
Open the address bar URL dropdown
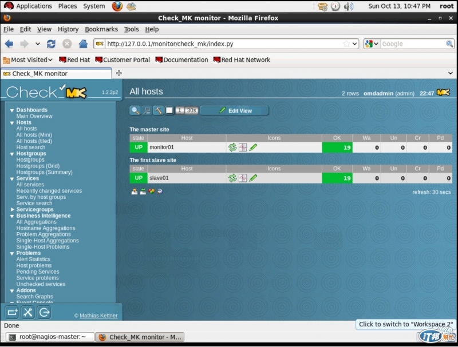click(x=354, y=44)
